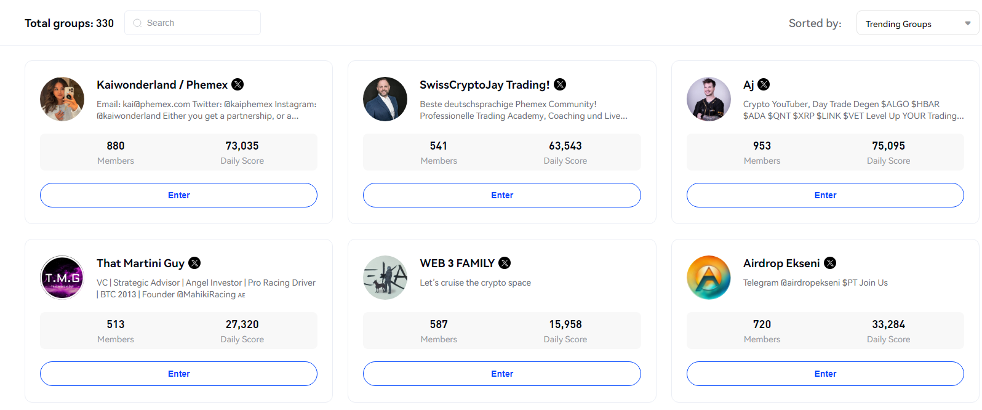Enter the SwissCryptoJay Trading! group

(502, 195)
